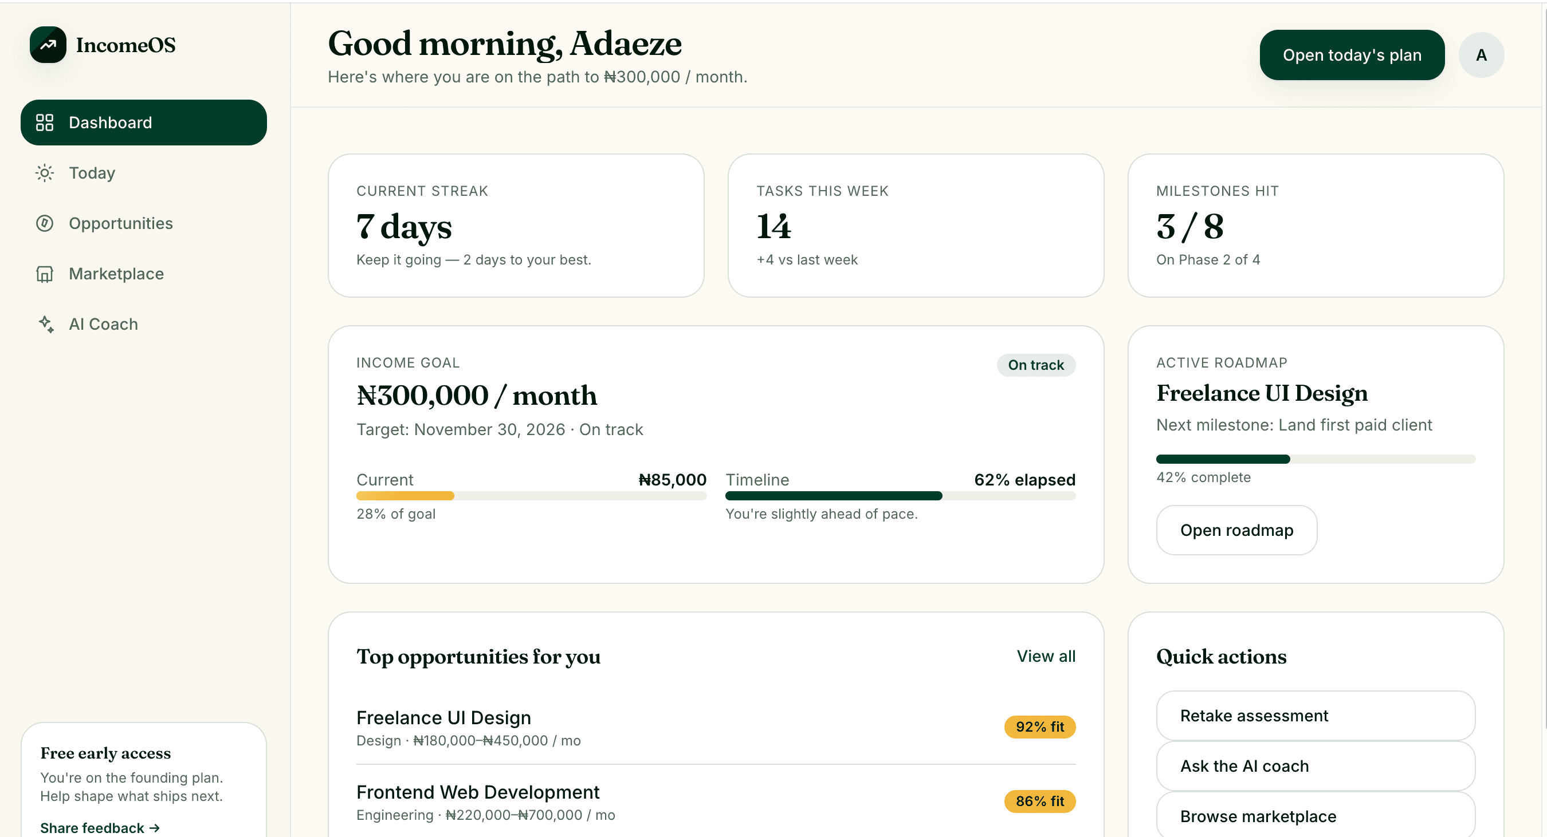The height and width of the screenshot is (837, 1547).
Task: Open the View all opportunities link
Action: [x=1046, y=657]
